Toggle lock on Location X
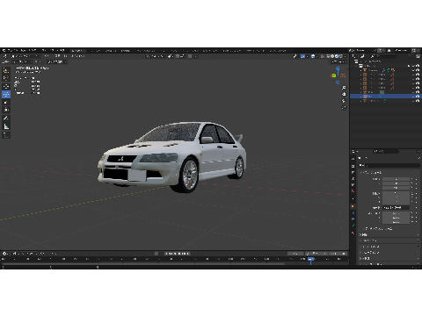Image resolution: width=422 pixels, height=316 pixels. click(412, 179)
